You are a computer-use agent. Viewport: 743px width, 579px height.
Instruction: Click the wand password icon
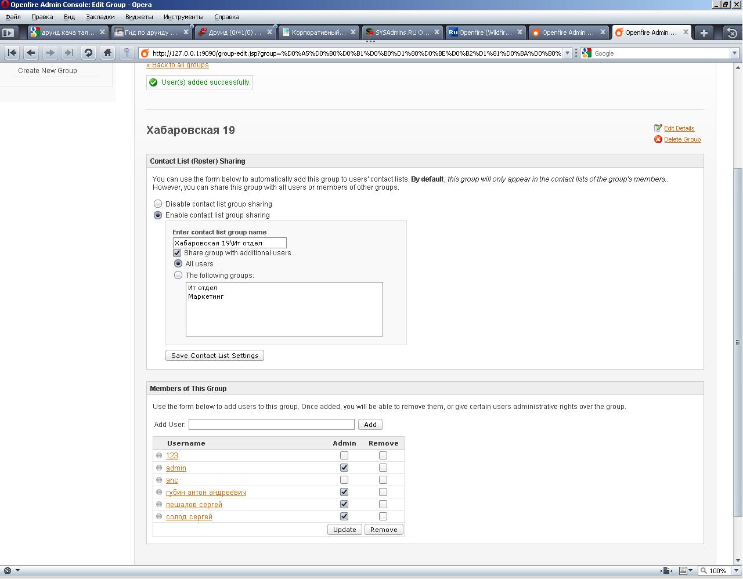click(127, 53)
